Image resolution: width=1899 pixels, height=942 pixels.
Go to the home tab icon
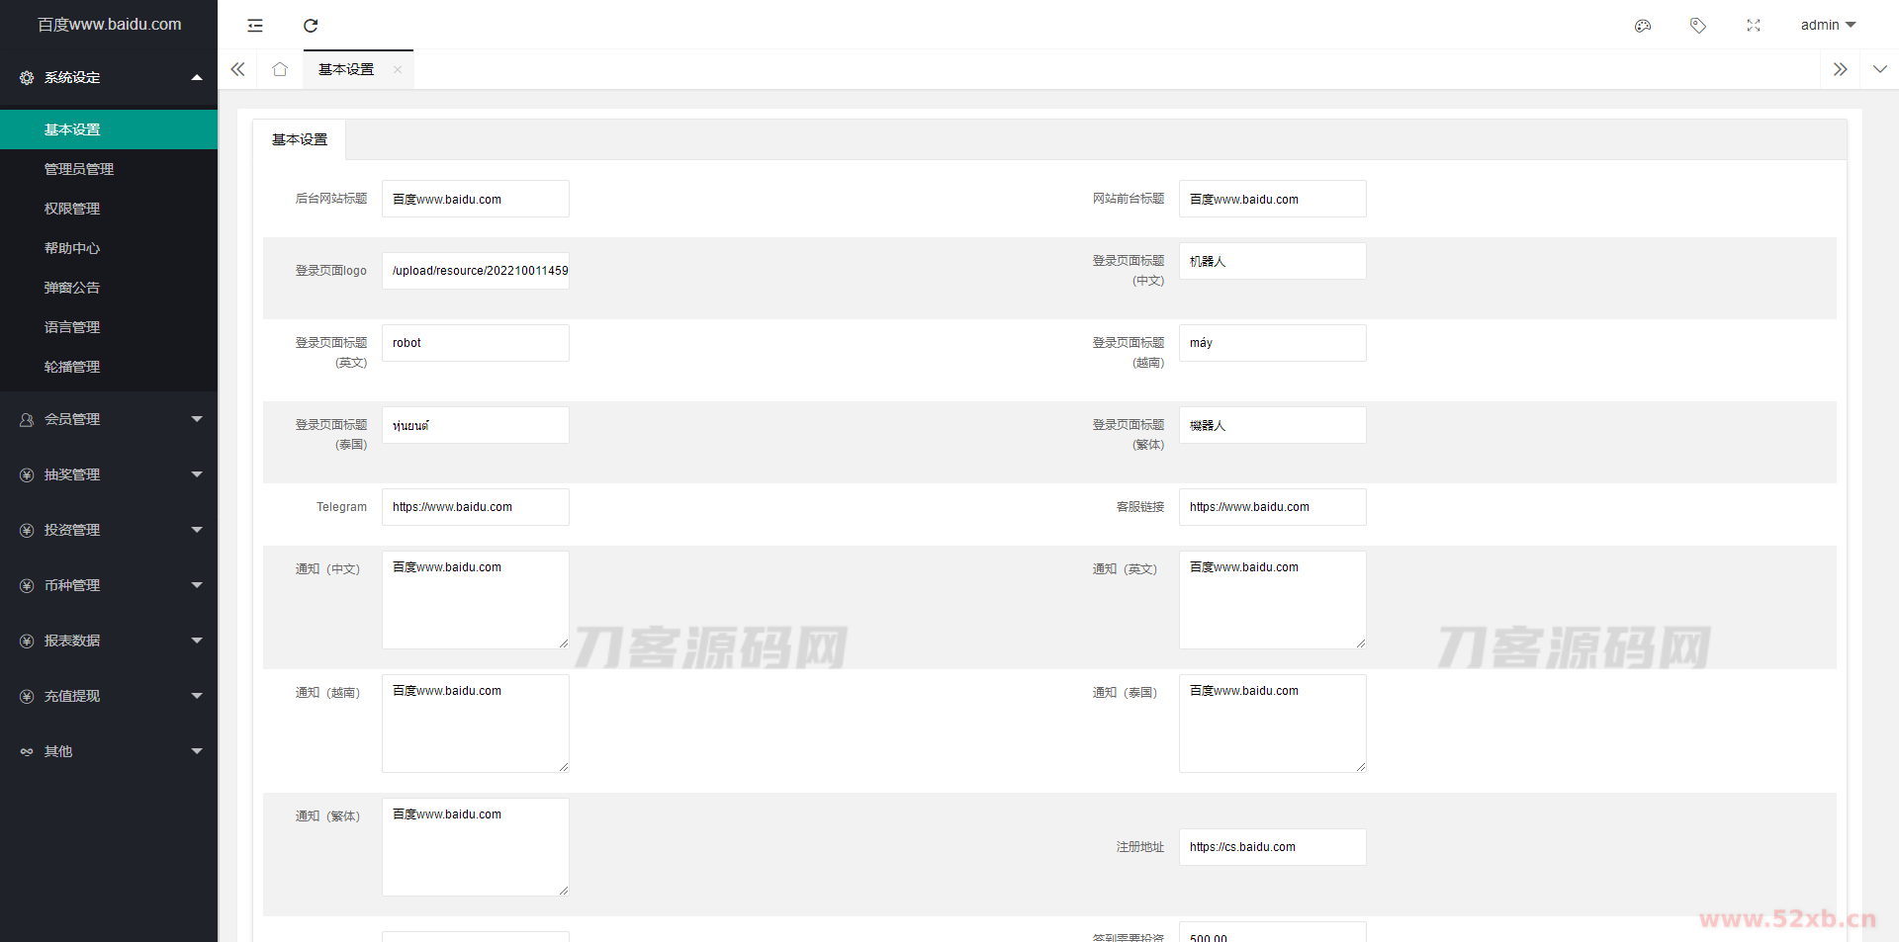point(280,69)
